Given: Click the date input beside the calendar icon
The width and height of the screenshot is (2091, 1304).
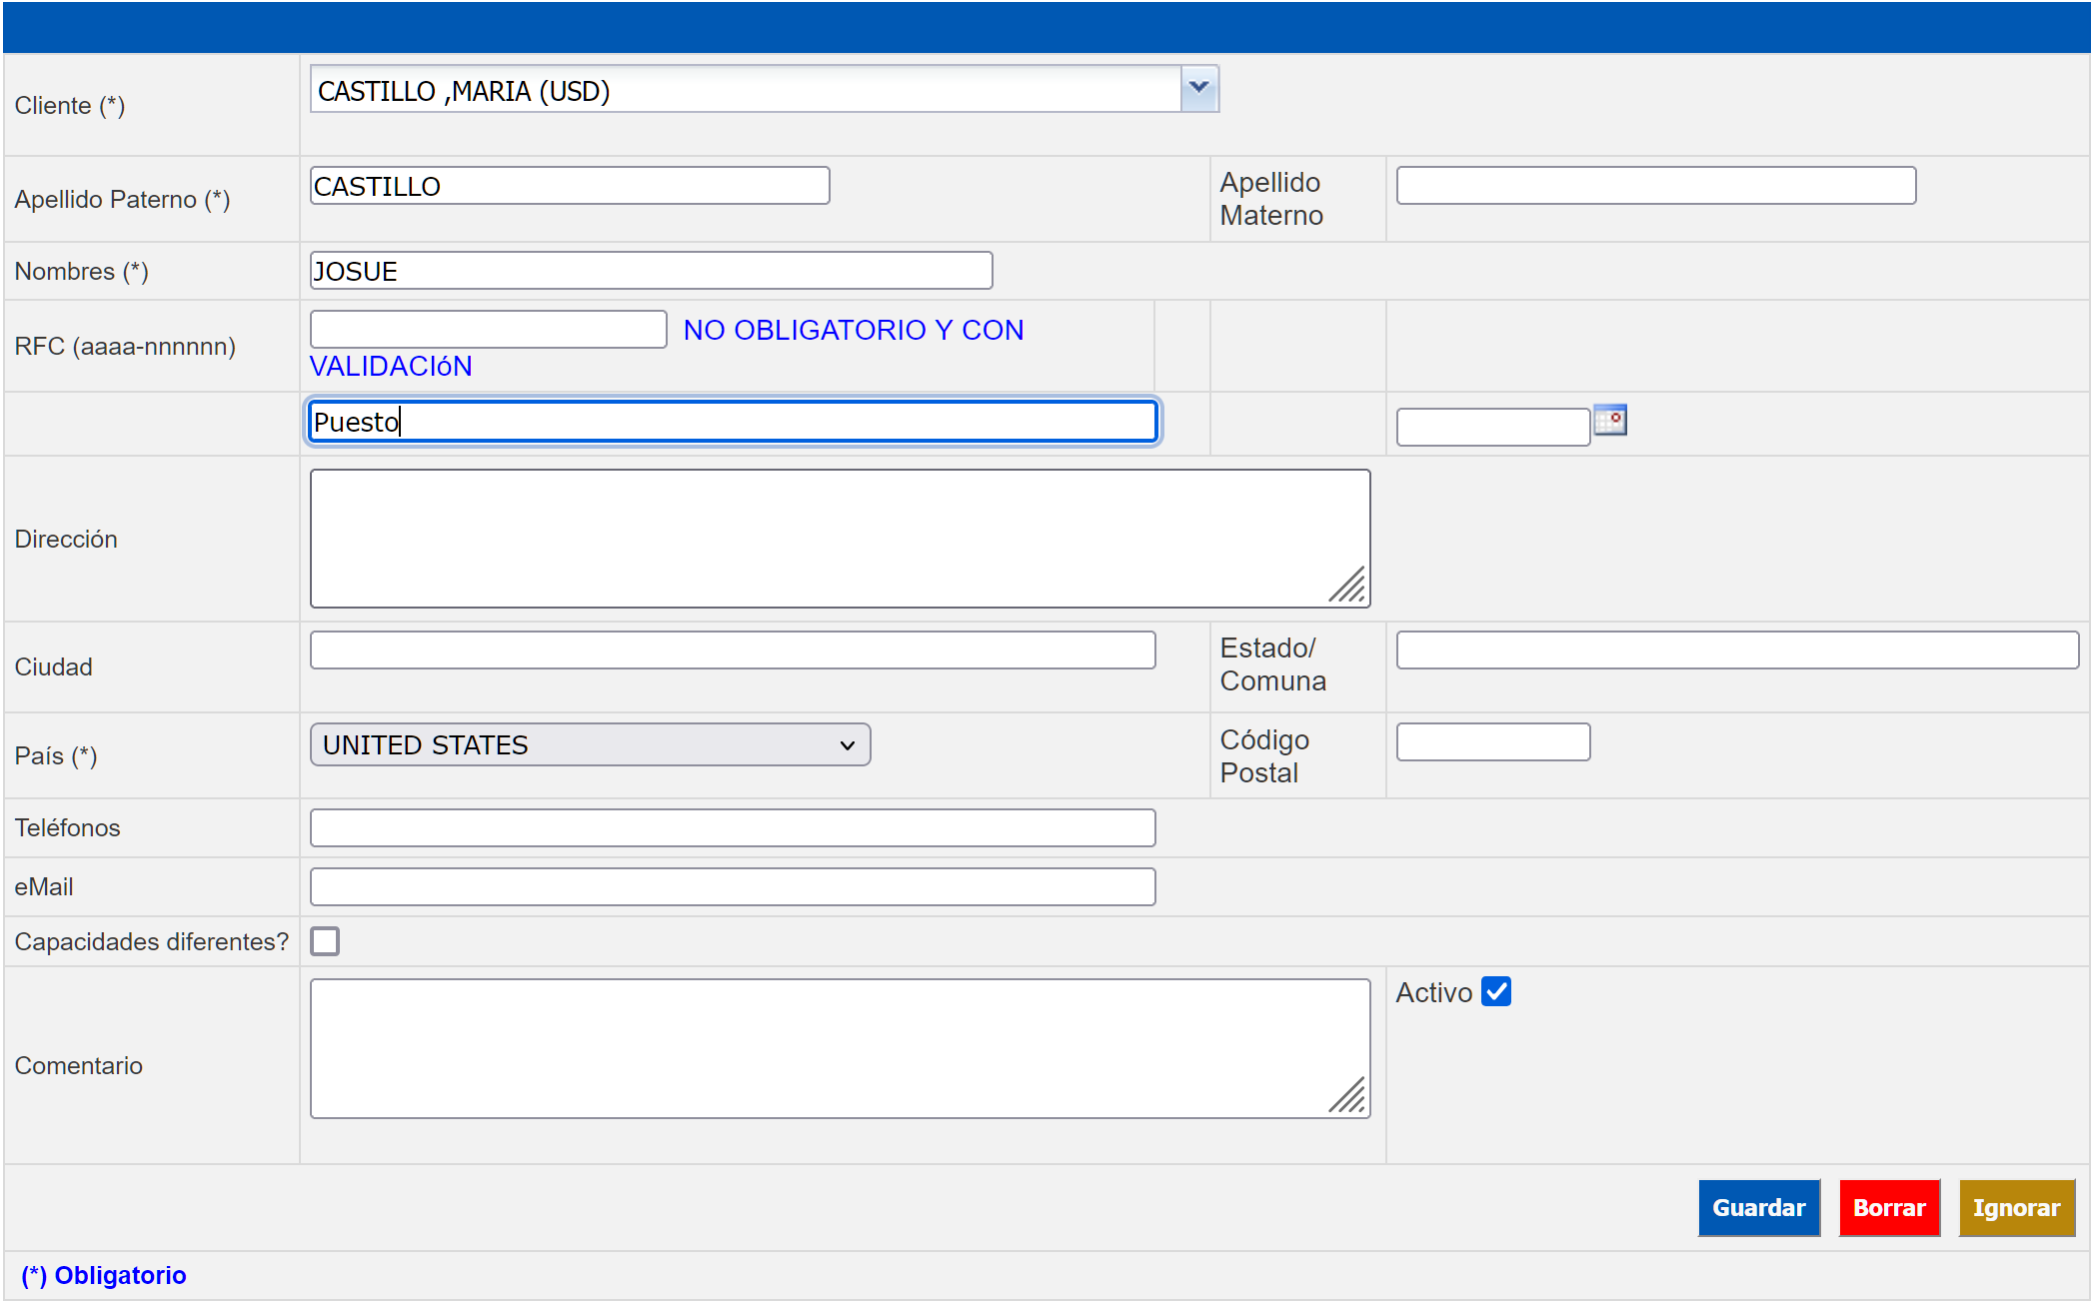Looking at the screenshot, I should tap(1493, 427).
